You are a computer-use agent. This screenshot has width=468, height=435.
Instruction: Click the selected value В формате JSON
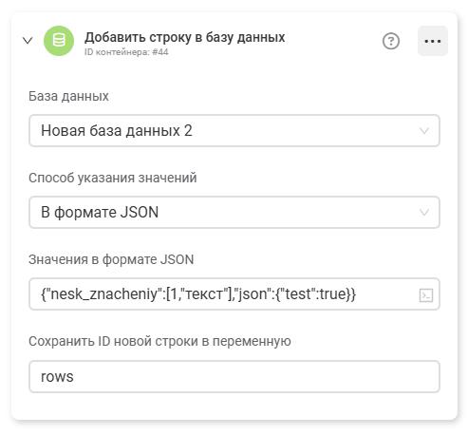click(x=100, y=212)
